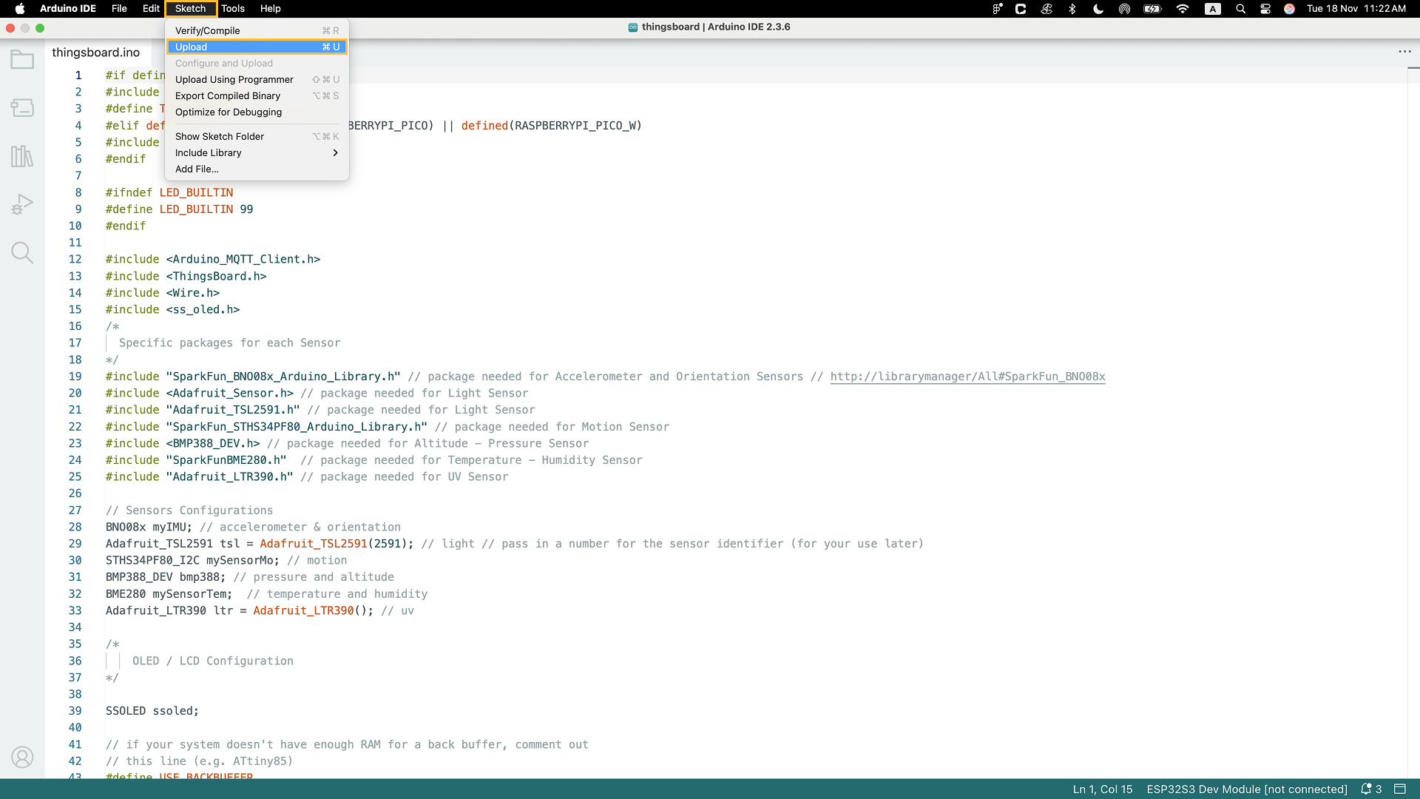This screenshot has height=799, width=1420.
Task: Open the three-dots editor options menu
Action: 1404,52
